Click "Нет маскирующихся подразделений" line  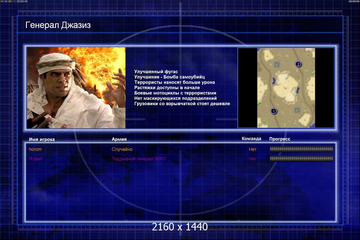176,98
